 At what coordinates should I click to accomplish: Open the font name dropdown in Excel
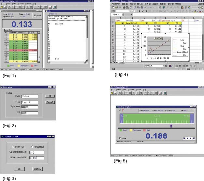click(x=130, y=11)
